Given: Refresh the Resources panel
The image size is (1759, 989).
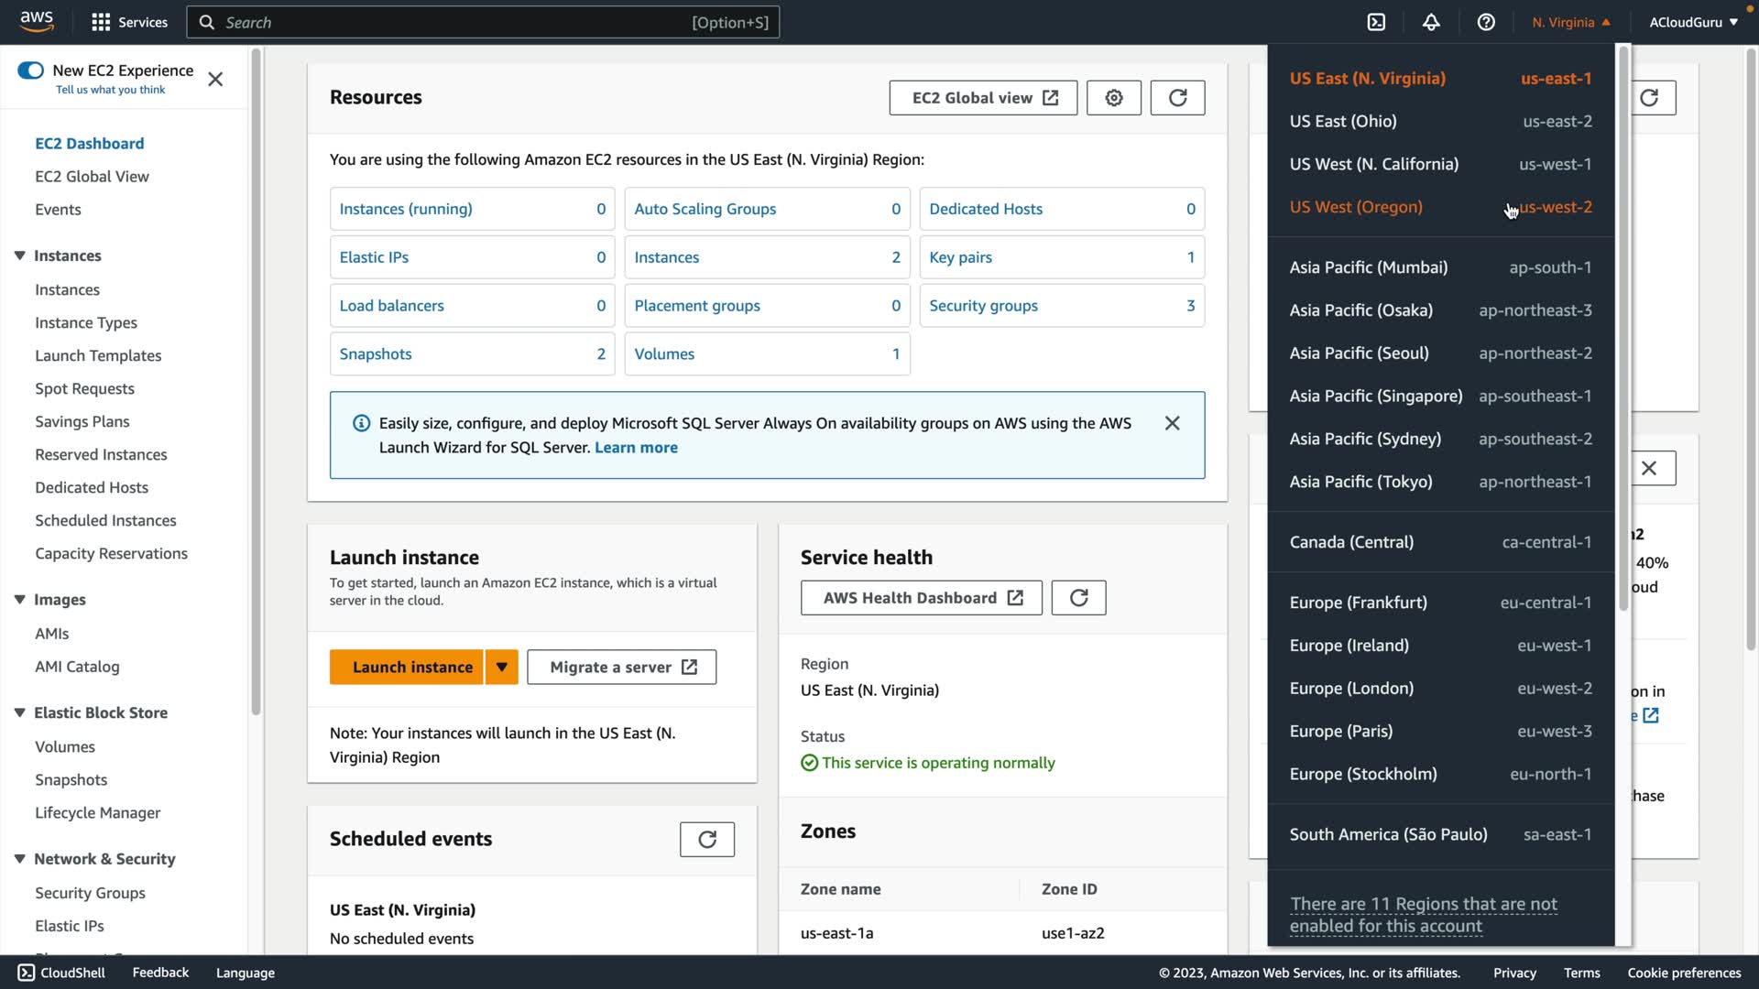Looking at the screenshot, I should point(1177,98).
